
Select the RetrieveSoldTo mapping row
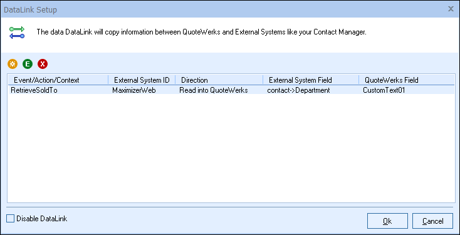pyautogui.click(x=231, y=90)
